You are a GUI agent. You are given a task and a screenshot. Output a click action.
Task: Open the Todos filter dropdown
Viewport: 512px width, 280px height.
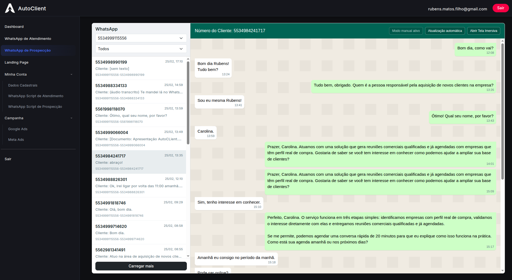[x=141, y=49]
